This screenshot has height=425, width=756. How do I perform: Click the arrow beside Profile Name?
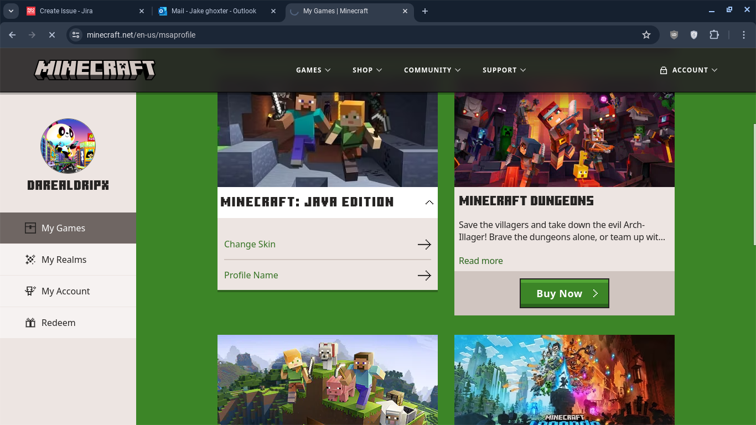click(x=424, y=276)
